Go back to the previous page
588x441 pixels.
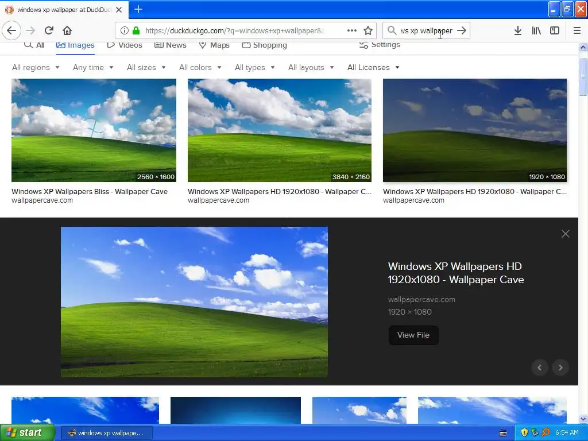11,30
